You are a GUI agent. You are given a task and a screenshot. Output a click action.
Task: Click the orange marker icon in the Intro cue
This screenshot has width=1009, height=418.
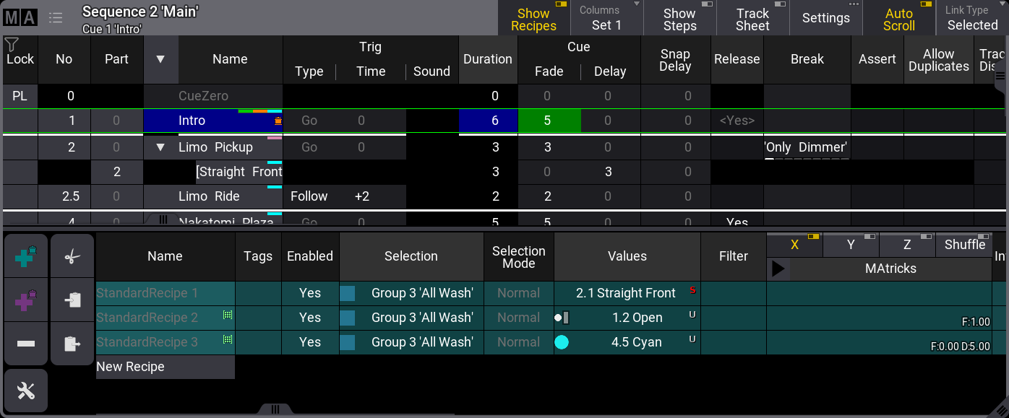[278, 121]
